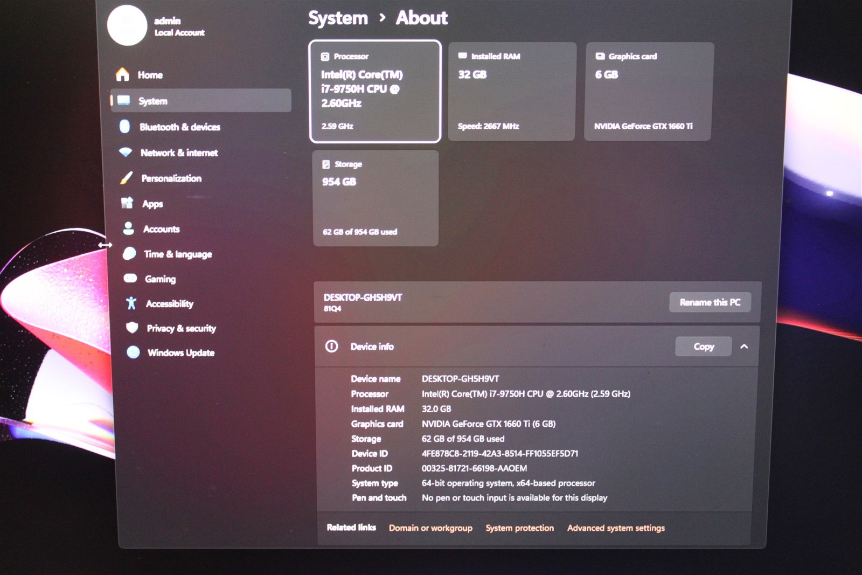This screenshot has width=862, height=575.
Task: Select the Graphics card 6 GB card
Action: pos(648,92)
